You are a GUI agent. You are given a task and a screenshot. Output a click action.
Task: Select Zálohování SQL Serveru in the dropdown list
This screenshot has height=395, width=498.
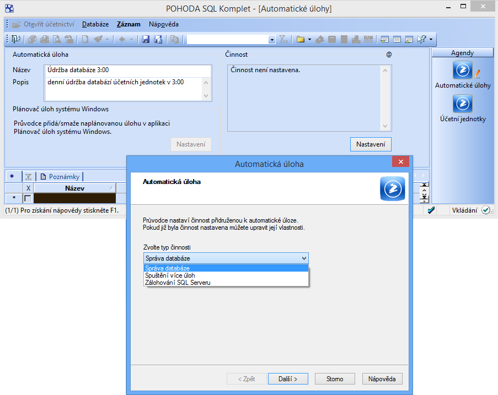click(226, 283)
